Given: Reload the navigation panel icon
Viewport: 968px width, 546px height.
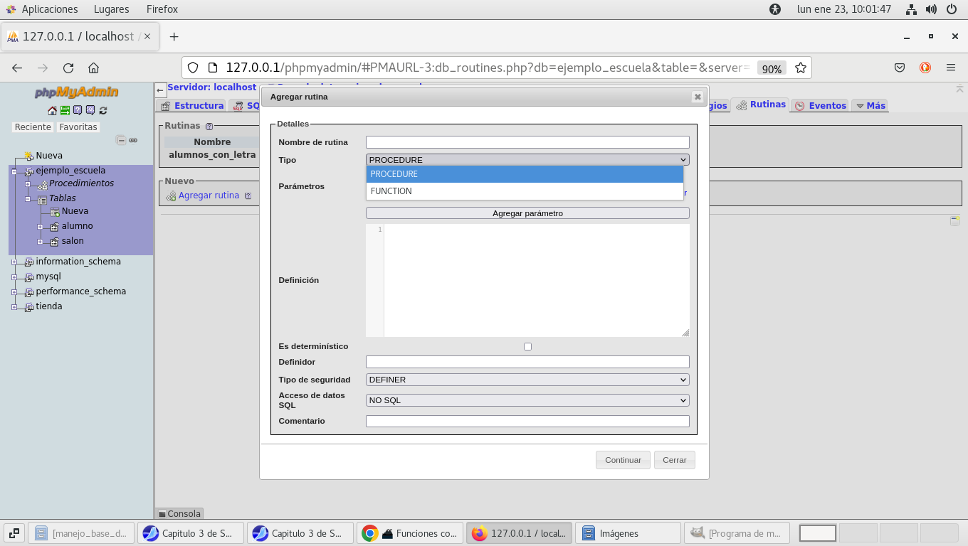Looking at the screenshot, I should [x=103, y=110].
